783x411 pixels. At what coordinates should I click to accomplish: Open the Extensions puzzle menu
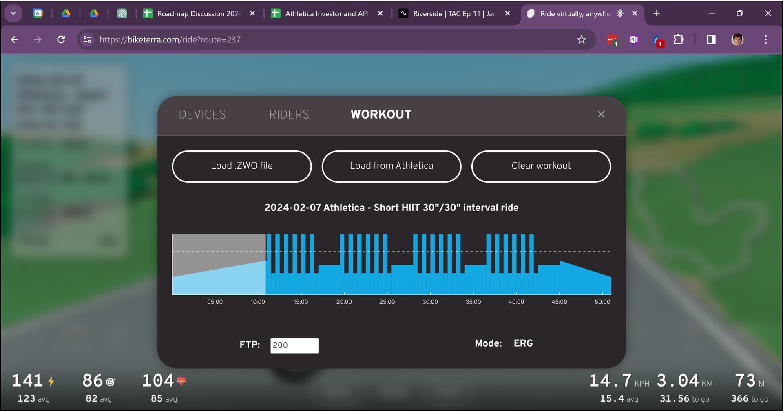[678, 40]
